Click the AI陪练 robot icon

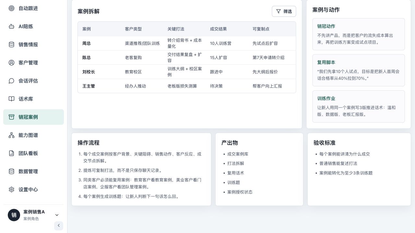point(11,27)
